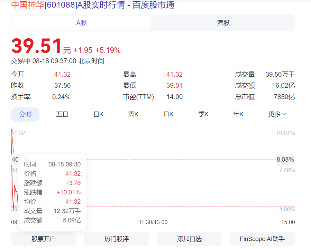311x249 pixels.
Task: Click the trading status 交易中 08-18 09:37:00
Action: point(44,61)
